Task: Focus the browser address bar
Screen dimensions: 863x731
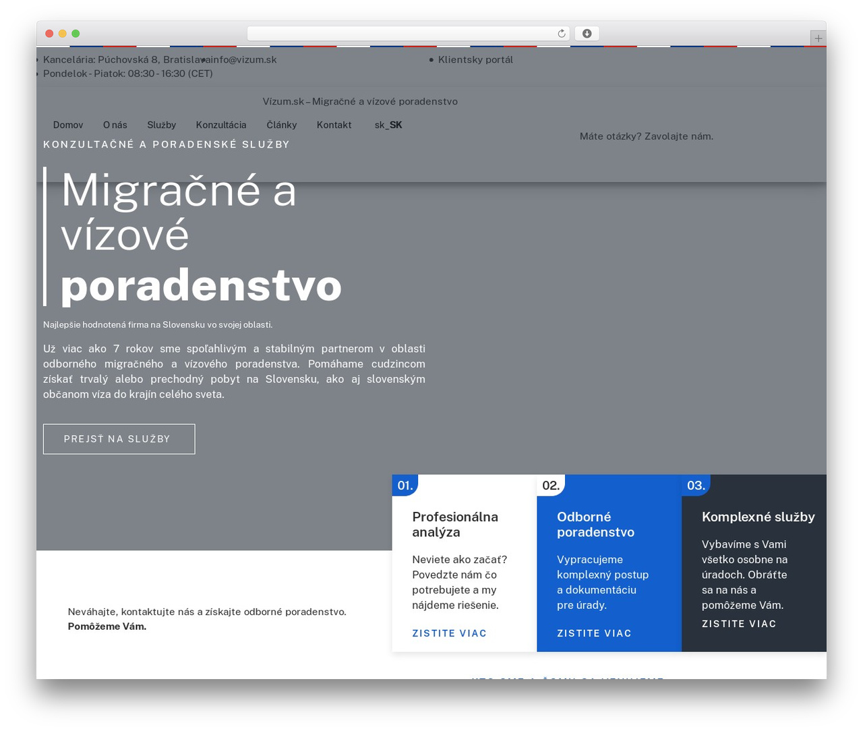Action: click(x=409, y=34)
